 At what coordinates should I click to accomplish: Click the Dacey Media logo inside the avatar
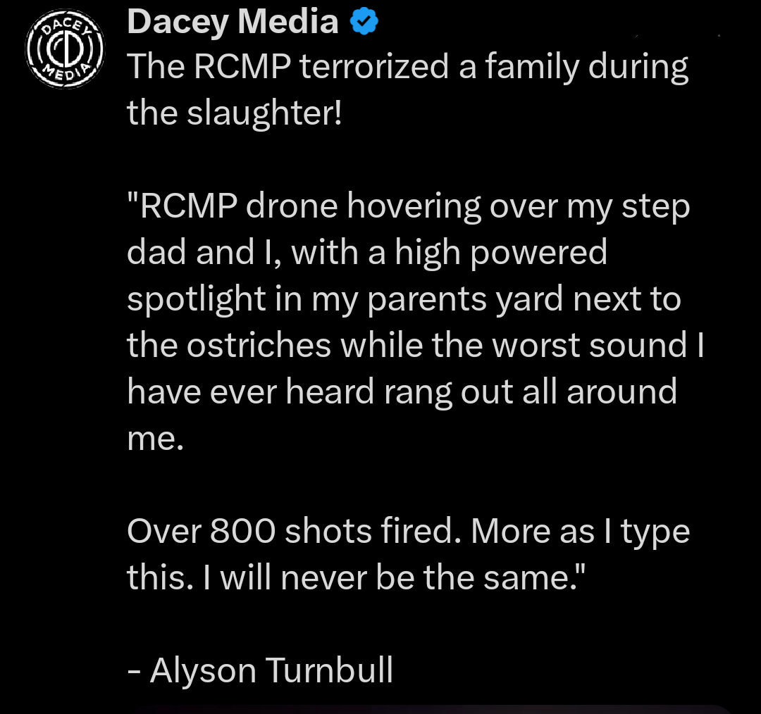click(x=66, y=50)
